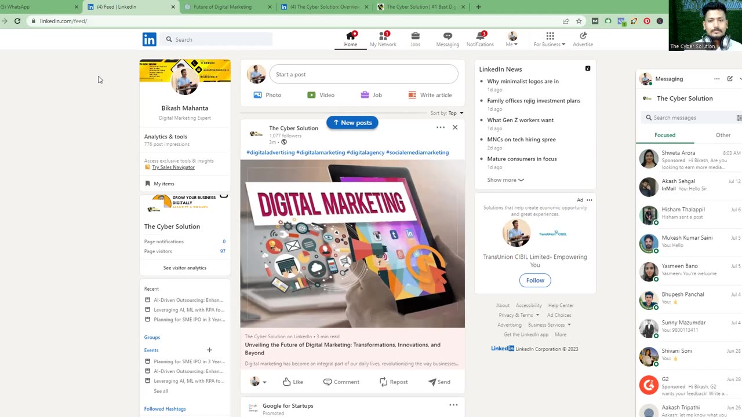Screen dimensions: 742x417
Task: Send The Cyber Solution post
Action: point(439,382)
